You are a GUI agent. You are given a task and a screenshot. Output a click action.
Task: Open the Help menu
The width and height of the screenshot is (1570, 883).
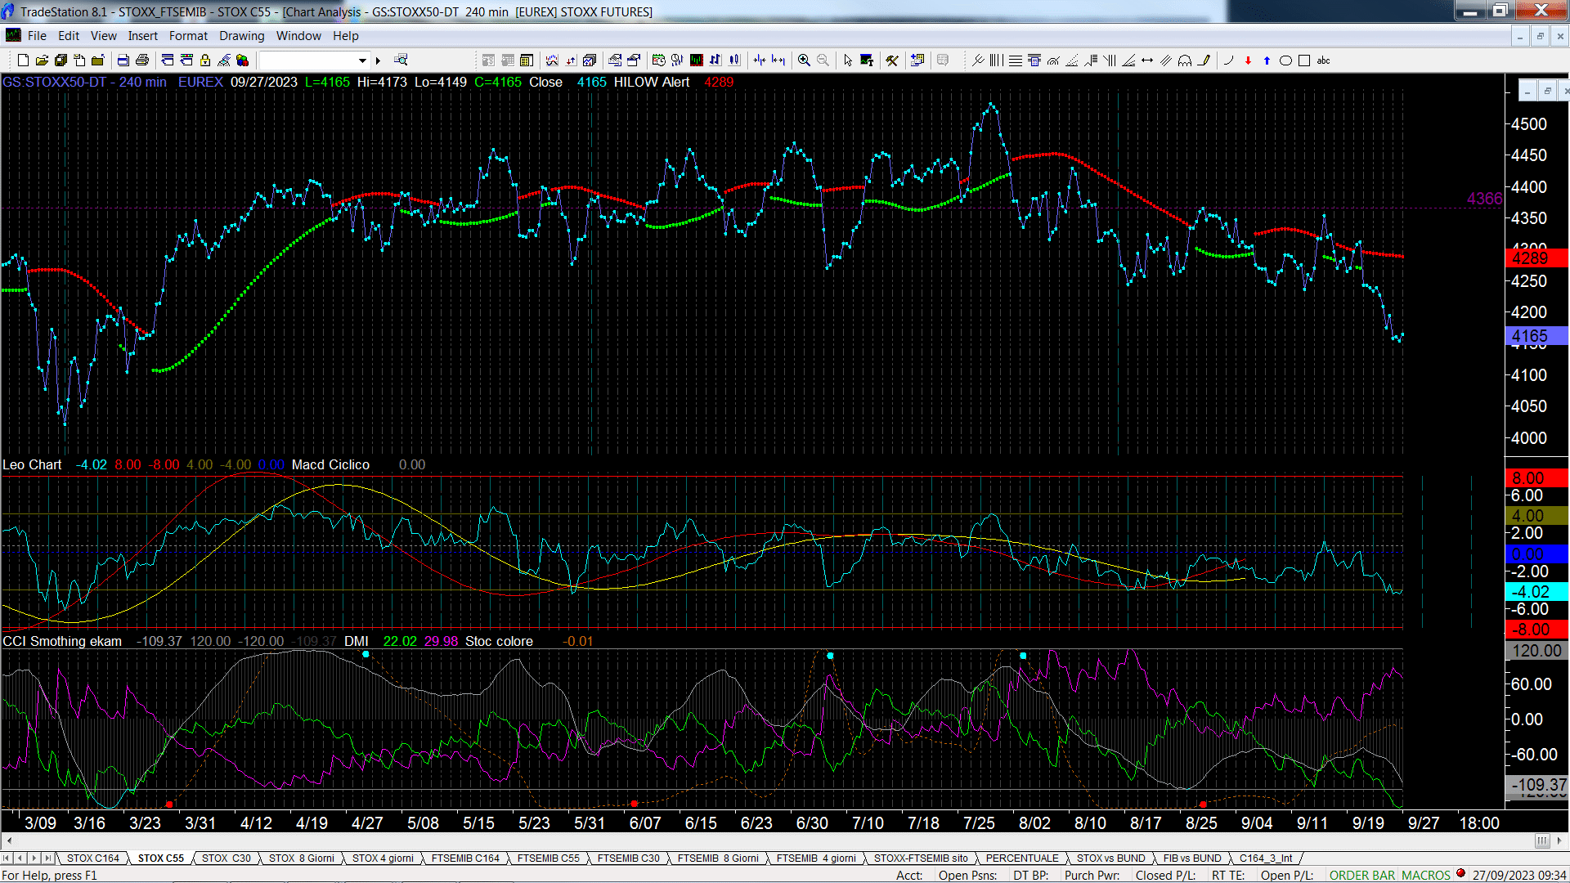click(345, 36)
